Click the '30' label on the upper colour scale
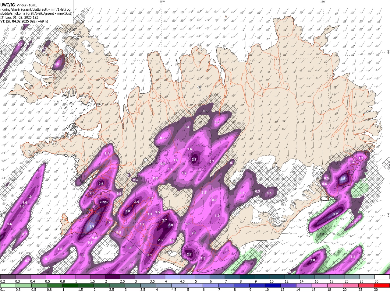 376,281
